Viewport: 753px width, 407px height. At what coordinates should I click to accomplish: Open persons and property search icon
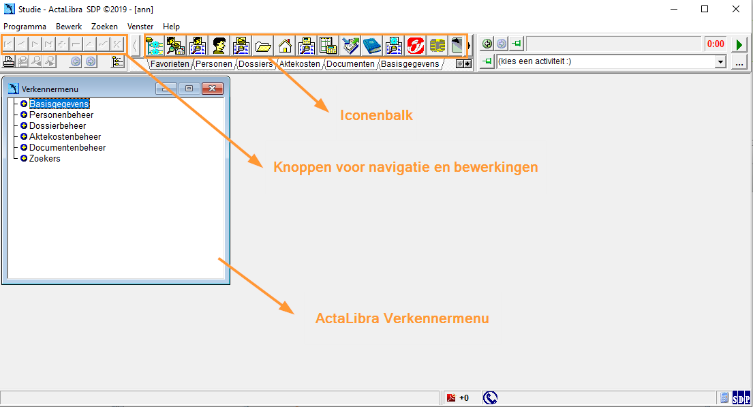pyautogui.click(x=175, y=46)
